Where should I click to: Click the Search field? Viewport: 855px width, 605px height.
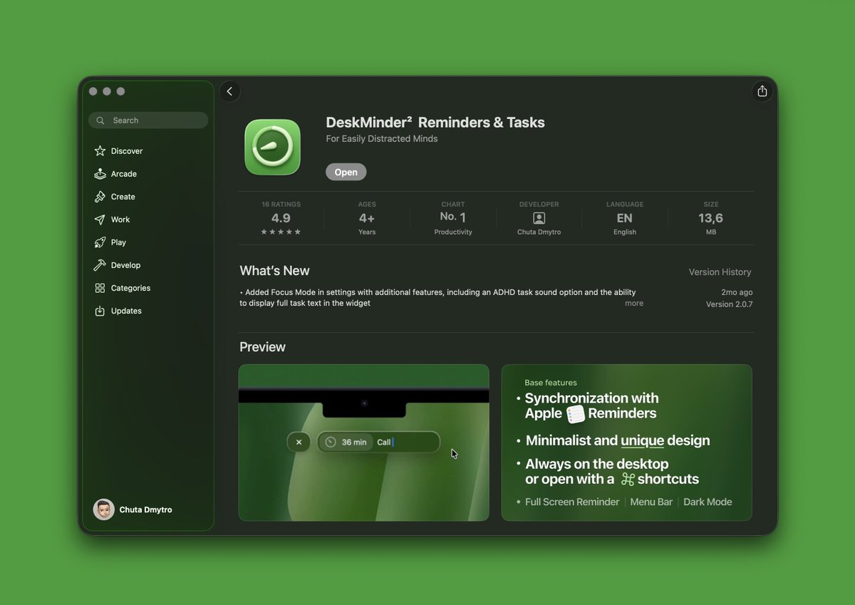(x=148, y=120)
